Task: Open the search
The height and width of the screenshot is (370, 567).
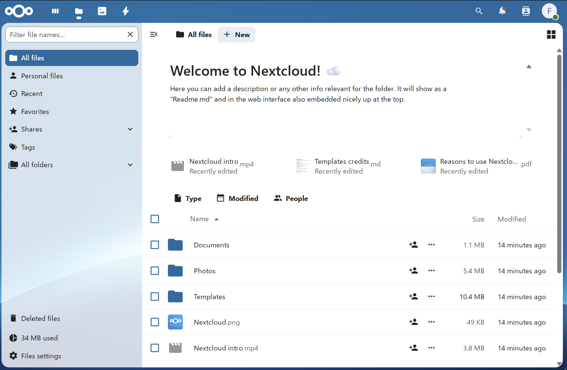Action: pyautogui.click(x=479, y=11)
